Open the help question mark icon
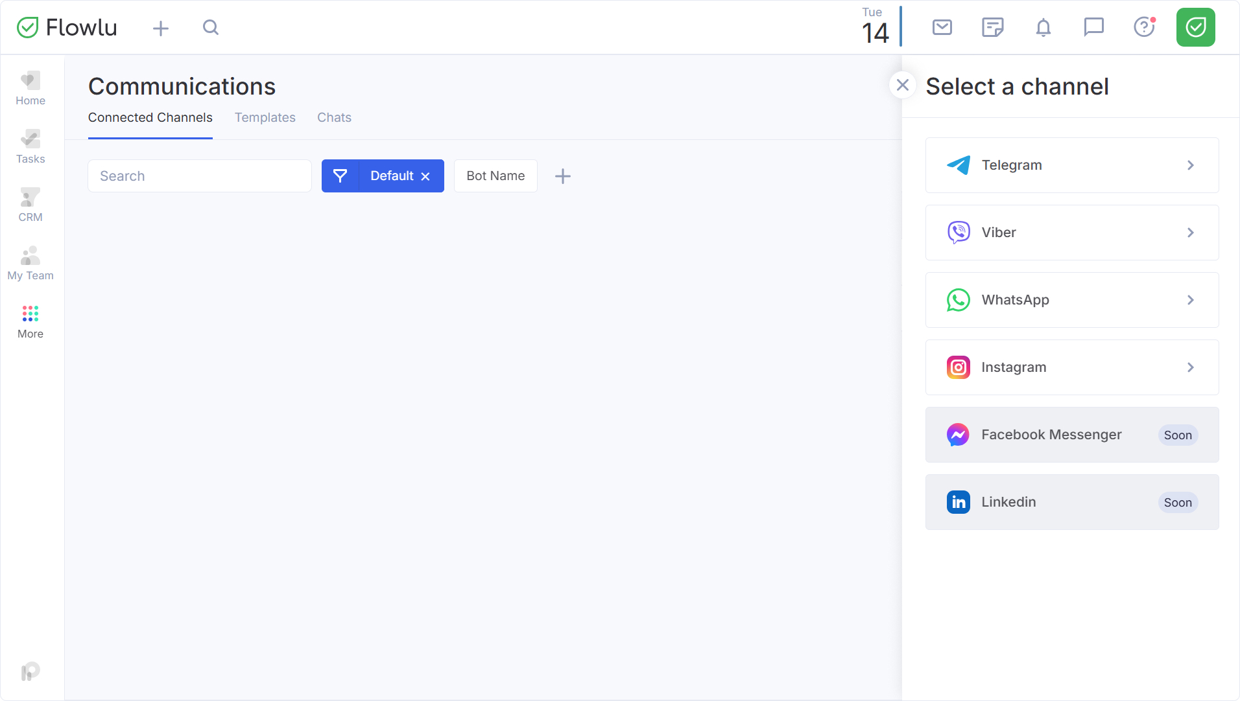1240x701 pixels. click(1144, 27)
